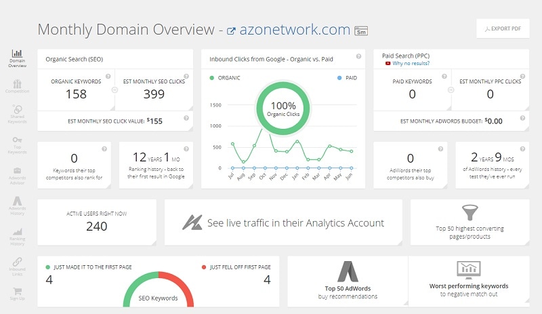This screenshot has height=314, width=542.
Task: Click help icon for SEO Click Value
Action: (x=186, y=118)
